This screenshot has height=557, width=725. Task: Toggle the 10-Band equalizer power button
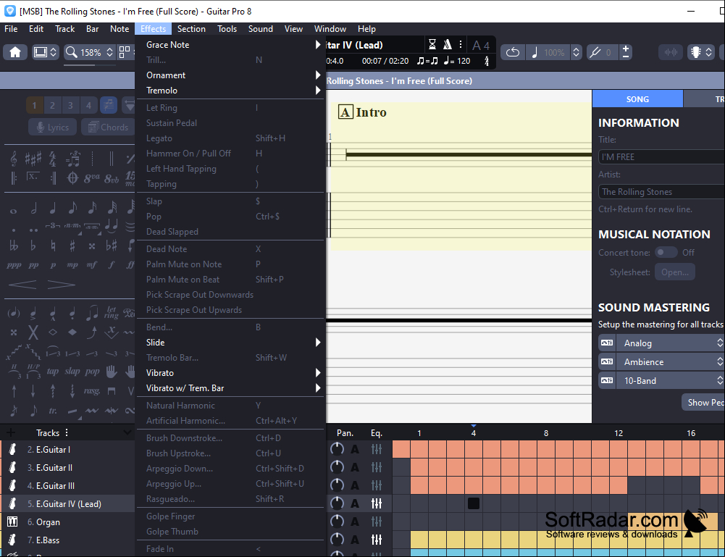point(607,381)
